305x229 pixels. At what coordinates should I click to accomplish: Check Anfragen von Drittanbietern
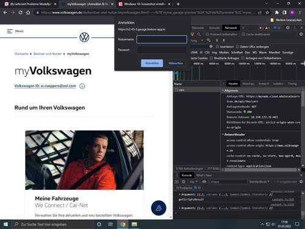(243, 58)
